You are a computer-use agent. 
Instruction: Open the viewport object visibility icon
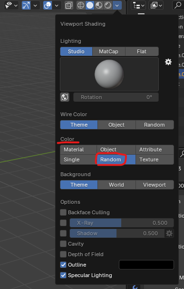point(8,5)
